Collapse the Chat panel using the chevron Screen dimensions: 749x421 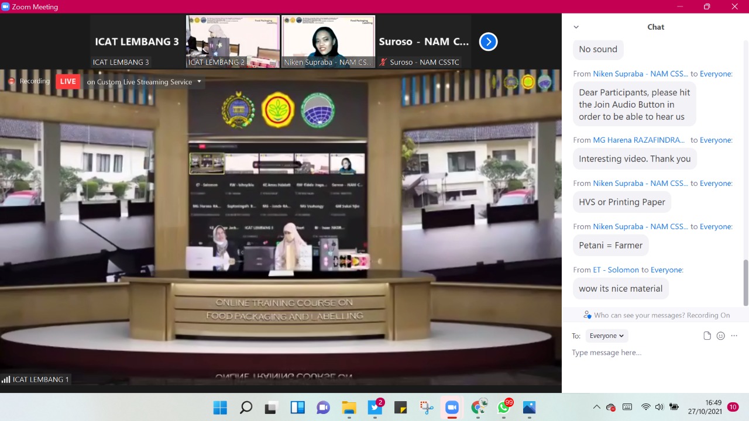(x=576, y=27)
